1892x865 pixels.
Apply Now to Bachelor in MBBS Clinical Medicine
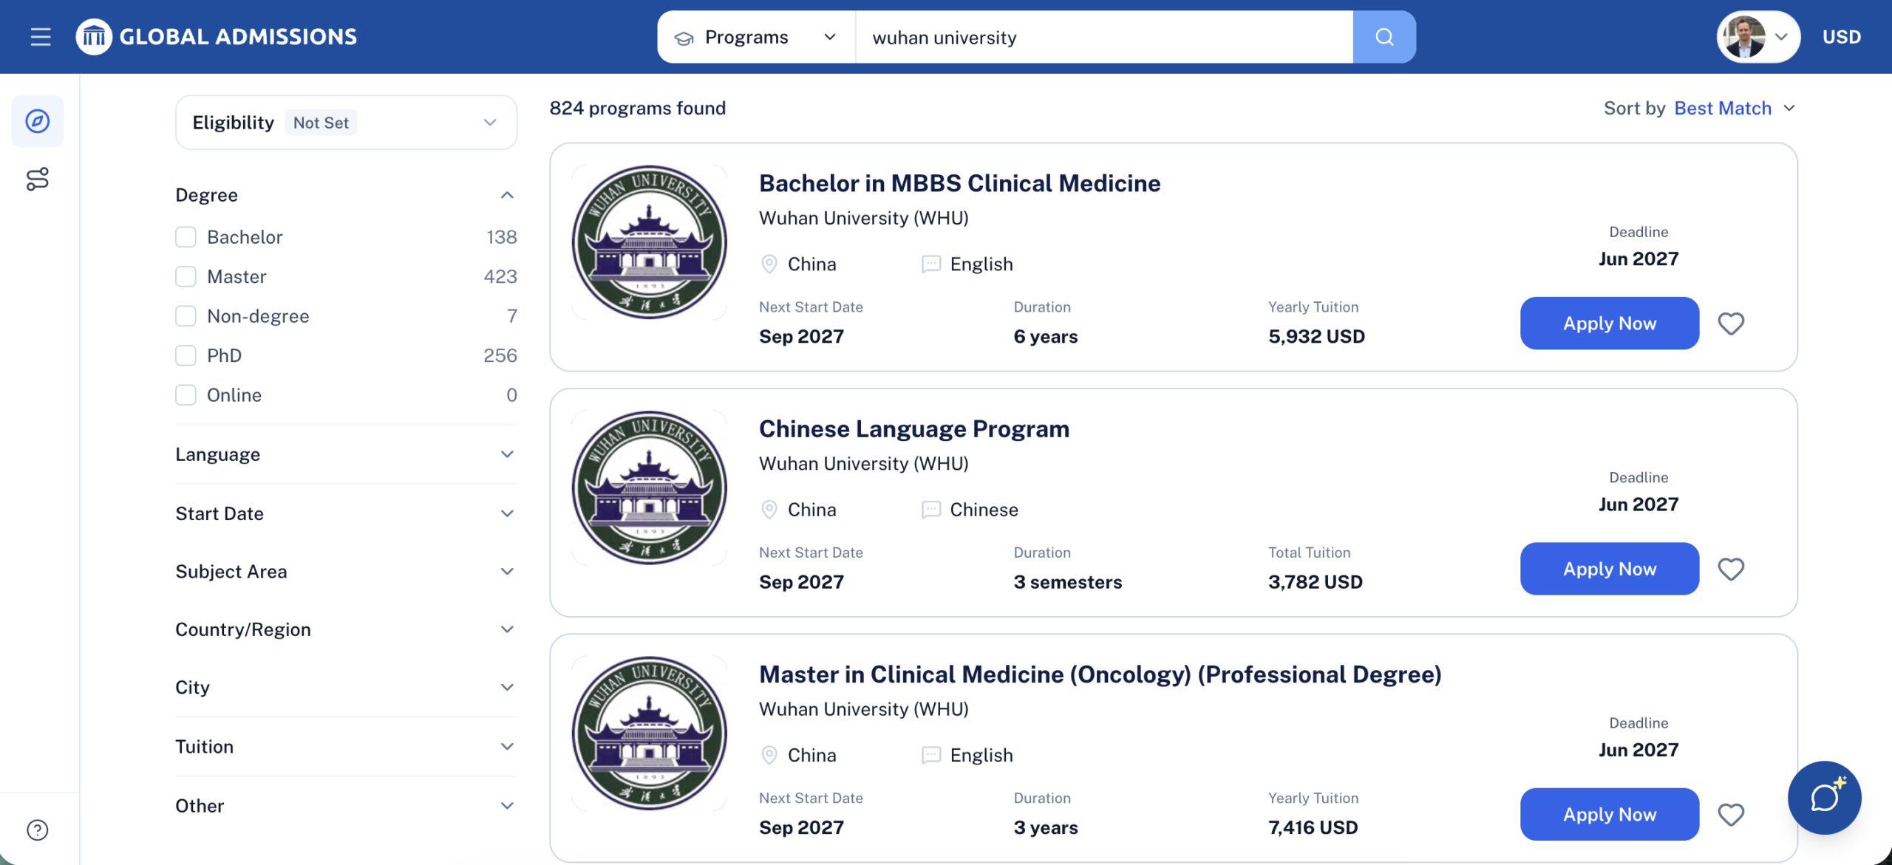click(x=1610, y=324)
